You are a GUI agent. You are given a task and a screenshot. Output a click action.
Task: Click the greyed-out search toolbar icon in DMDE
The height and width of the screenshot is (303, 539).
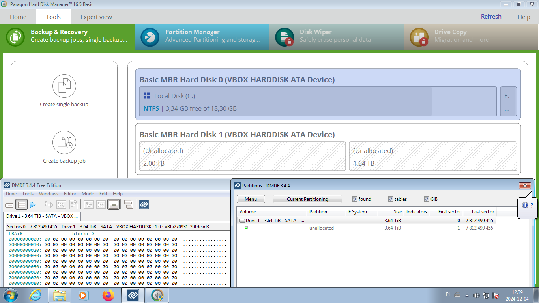[x=61, y=204]
